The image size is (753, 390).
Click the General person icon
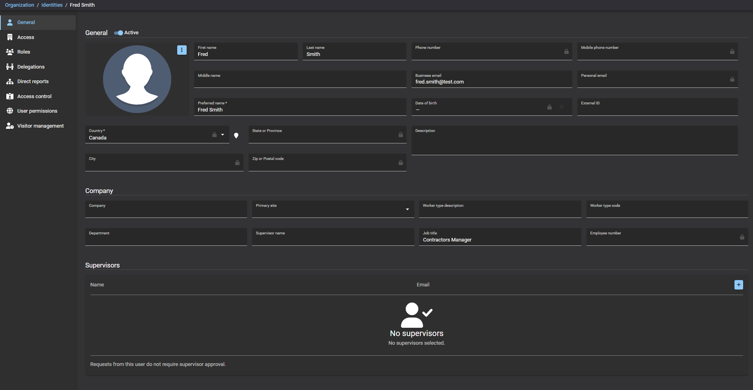[10, 22]
